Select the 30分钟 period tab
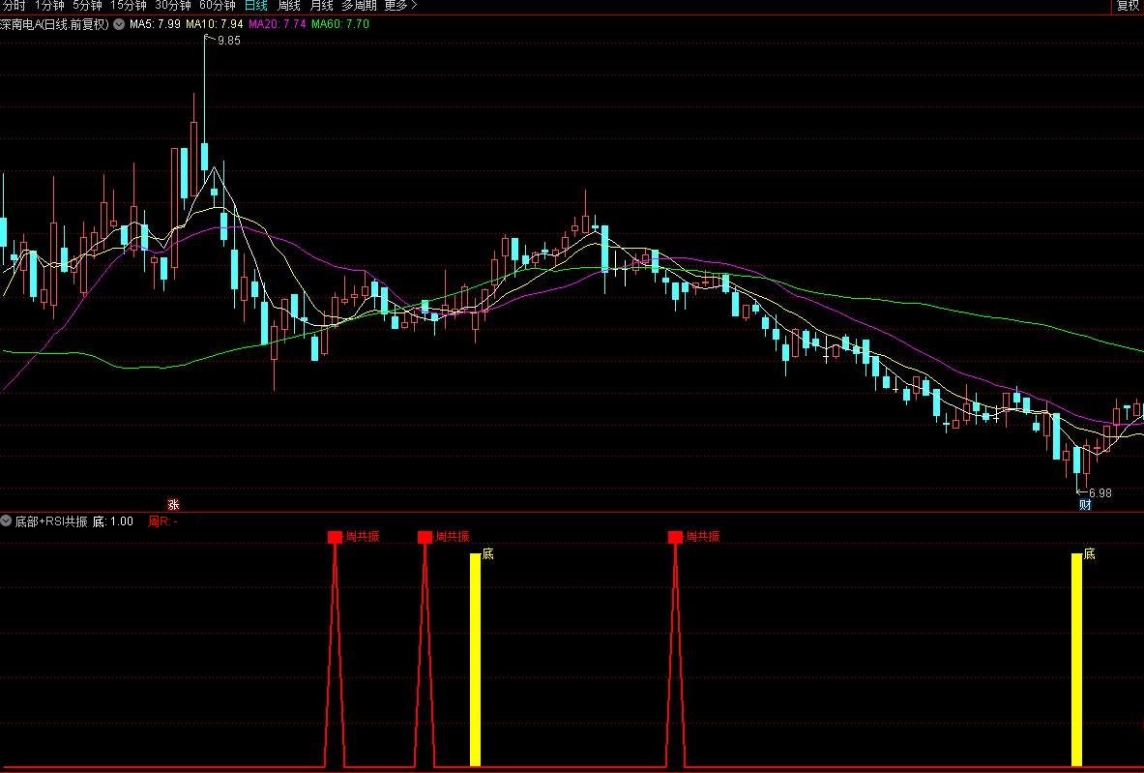This screenshot has height=773, width=1144. 173,6
